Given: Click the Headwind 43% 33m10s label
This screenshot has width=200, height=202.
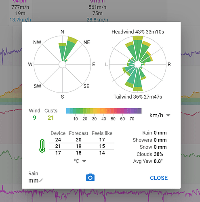Looking at the screenshot, I should tap(138, 32).
